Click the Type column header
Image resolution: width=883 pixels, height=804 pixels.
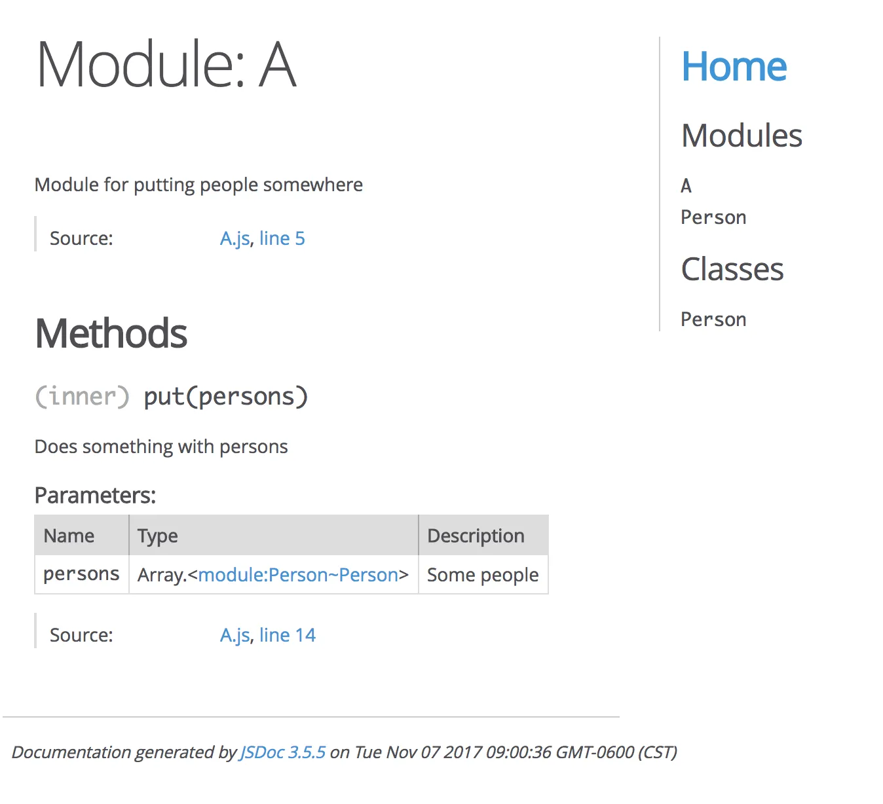point(157,536)
